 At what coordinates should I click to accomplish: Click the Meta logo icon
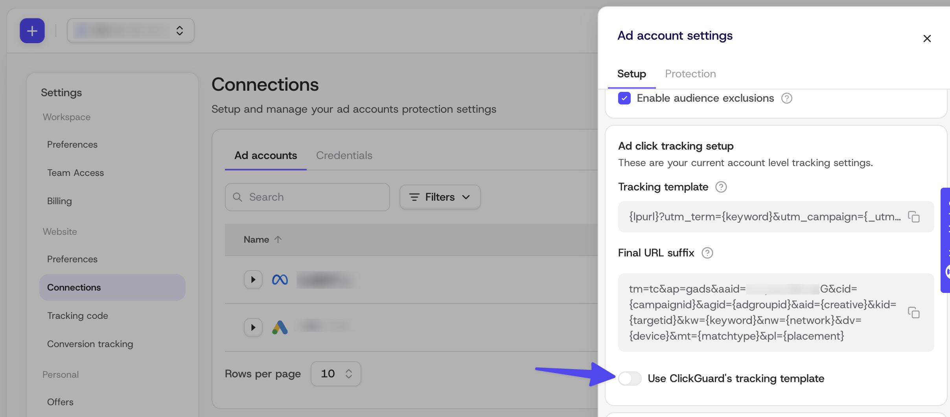pyautogui.click(x=280, y=280)
